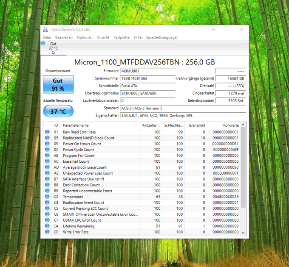Open the Optionen menu
The height and width of the screenshot is (267, 289).
point(85,37)
